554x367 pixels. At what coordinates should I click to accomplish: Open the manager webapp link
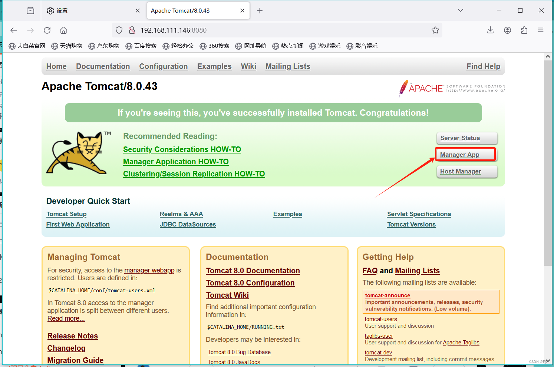tap(149, 270)
